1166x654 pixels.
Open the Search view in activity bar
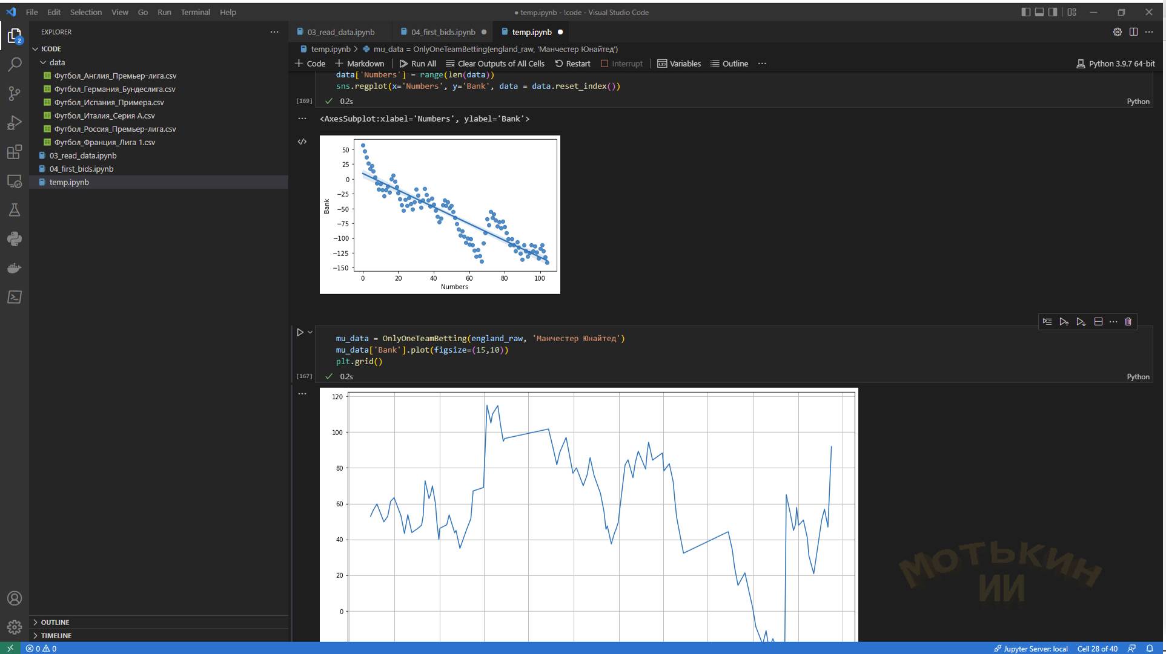[x=15, y=65]
